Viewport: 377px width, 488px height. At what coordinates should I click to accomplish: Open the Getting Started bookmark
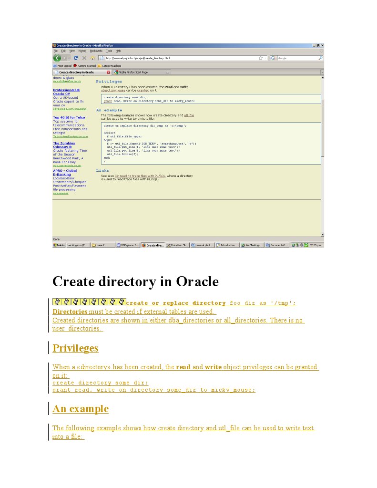(84, 65)
